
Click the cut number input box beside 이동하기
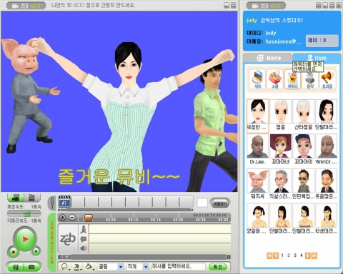202,203
